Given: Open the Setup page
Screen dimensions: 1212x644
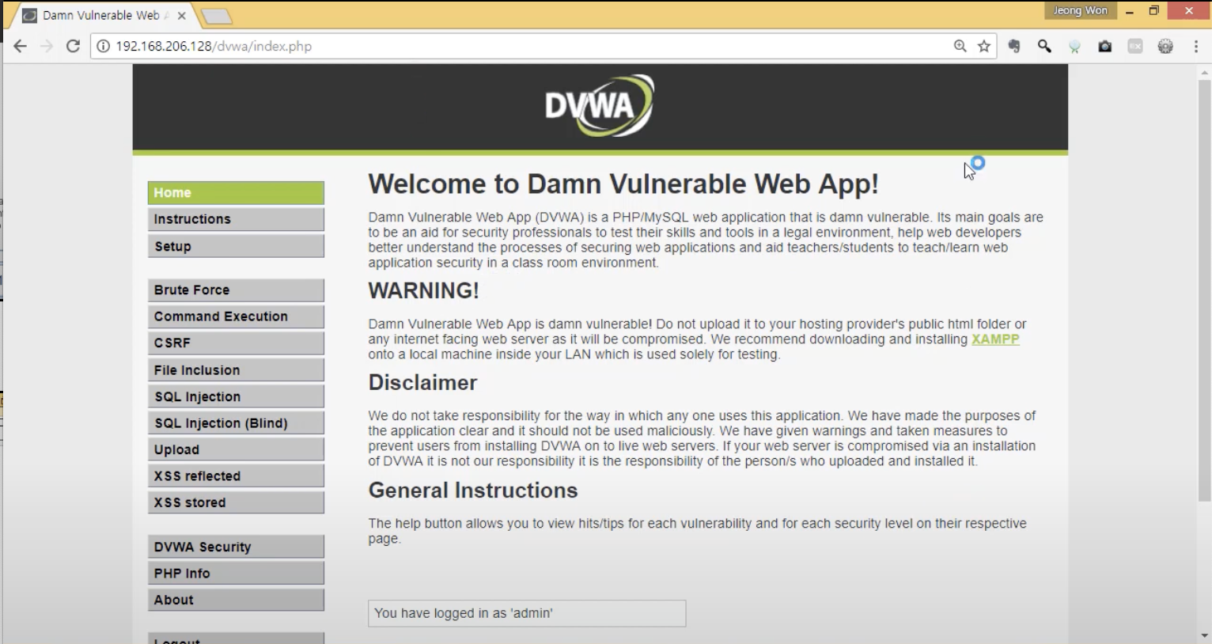Looking at the screenshot, I should pyautogui.click(x=236, y=246).
